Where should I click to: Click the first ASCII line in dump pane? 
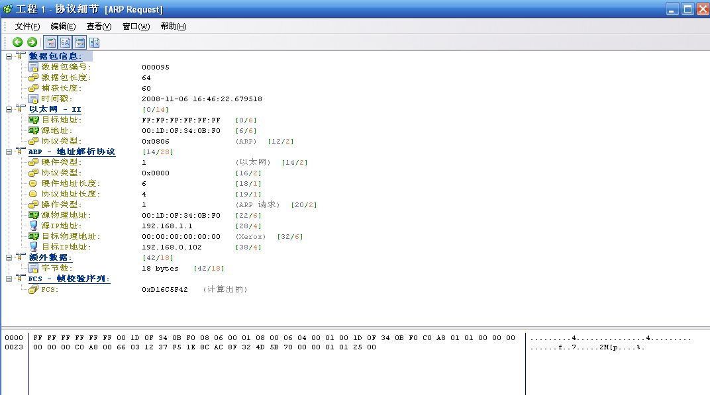click(611, 338)
